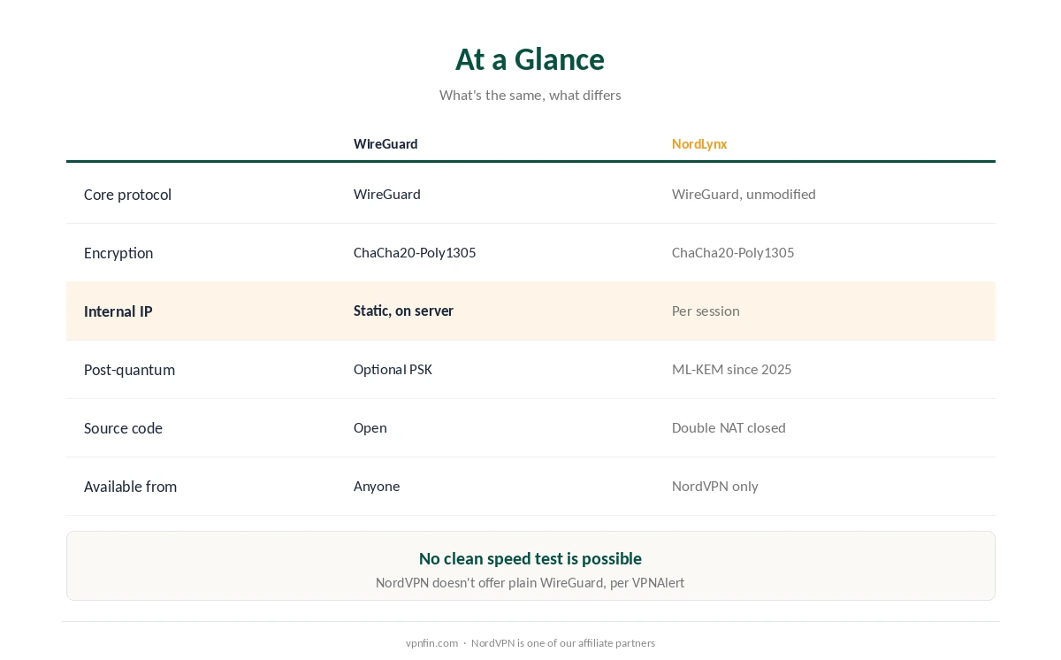Click the NordLynx column header
Viewport: 1061px width, 660px height.
tap(699, 143)
